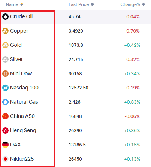
Task: Sort by Change% column arrows
Action: [144, 4]
